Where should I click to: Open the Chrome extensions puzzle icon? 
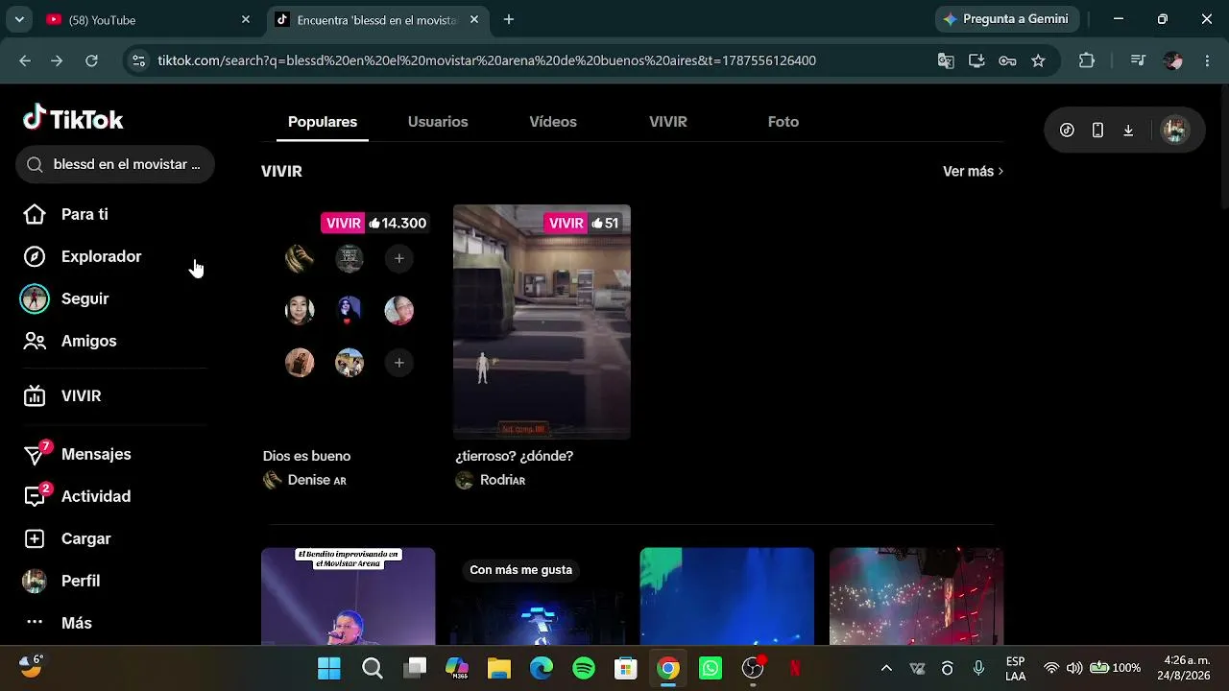pos(1087,60)
